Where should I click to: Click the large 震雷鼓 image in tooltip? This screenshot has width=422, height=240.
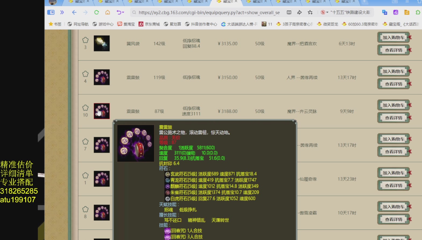click(136, 143)
